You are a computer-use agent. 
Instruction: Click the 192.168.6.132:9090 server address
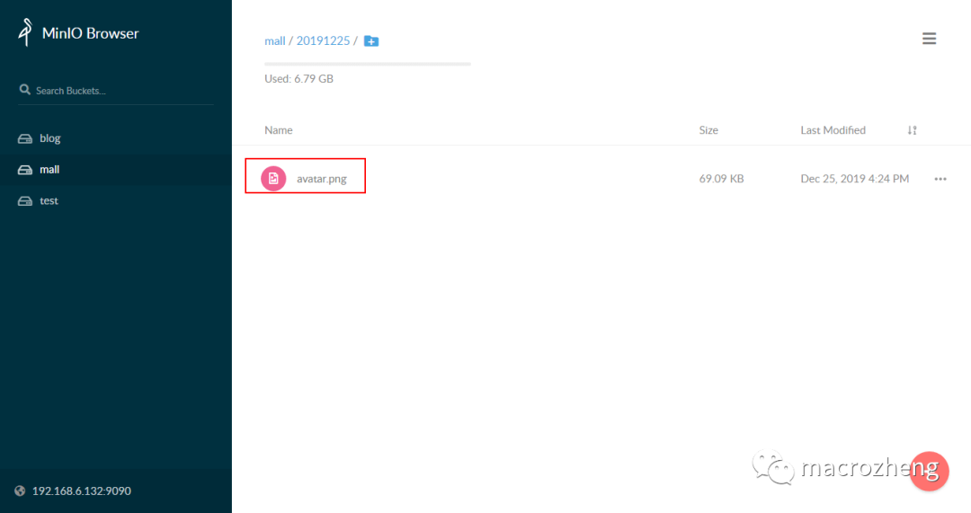point(82,491)
